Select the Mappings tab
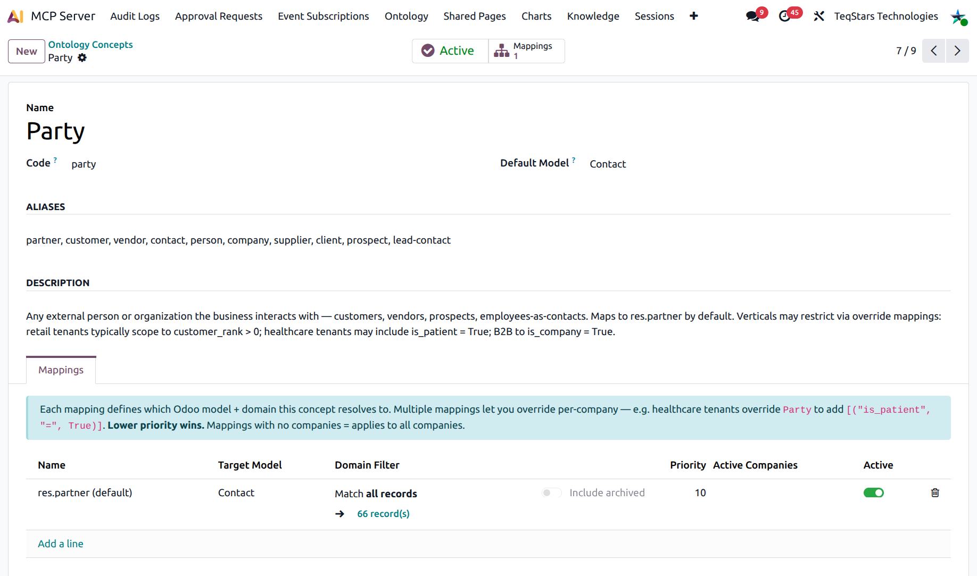The image size is (977, 576). click(x=61, y=370)
